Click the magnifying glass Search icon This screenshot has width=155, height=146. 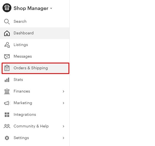(x=7, y=22)
